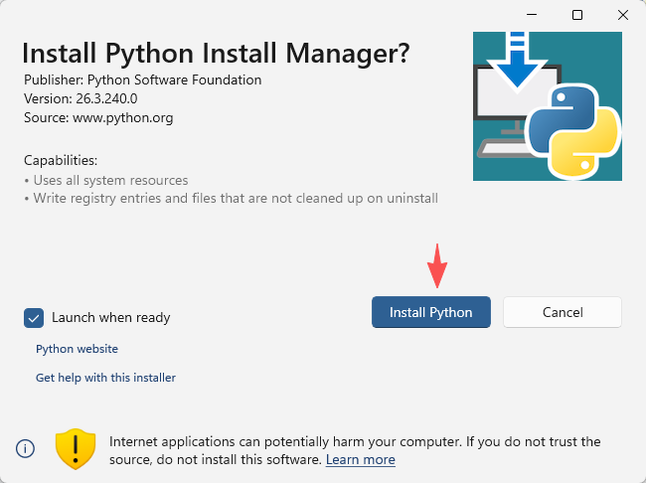Maximize the installer window
646x483 pixels.
577,15
